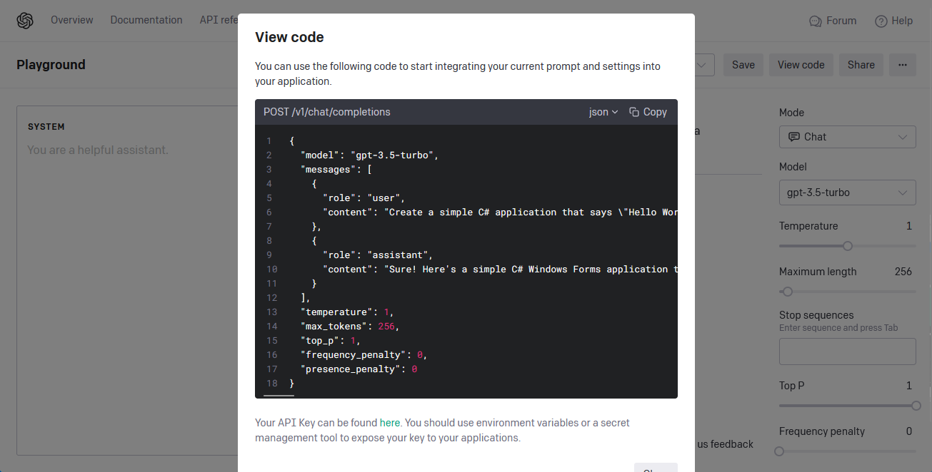Screen dimensions: 932x472
Task: Click the Help link
Action: click(x=894, y=21)
